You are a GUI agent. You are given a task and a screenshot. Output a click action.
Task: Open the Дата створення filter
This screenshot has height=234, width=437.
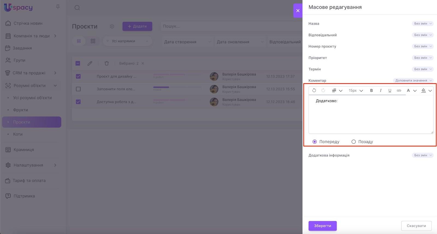tap(187, 42)
